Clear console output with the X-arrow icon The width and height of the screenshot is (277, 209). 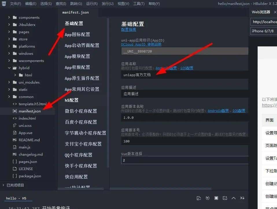(x=242, y=198)
